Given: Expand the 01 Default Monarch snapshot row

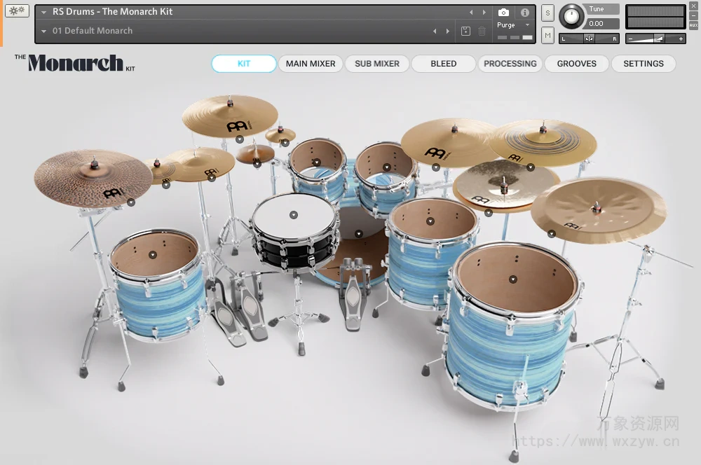Looking at the screenshot, I should pos(43,31).
